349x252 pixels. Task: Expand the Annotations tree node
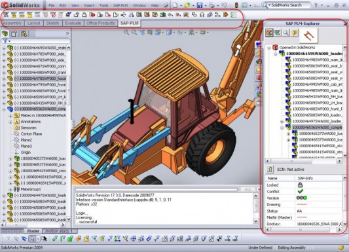tap(10, 122)
